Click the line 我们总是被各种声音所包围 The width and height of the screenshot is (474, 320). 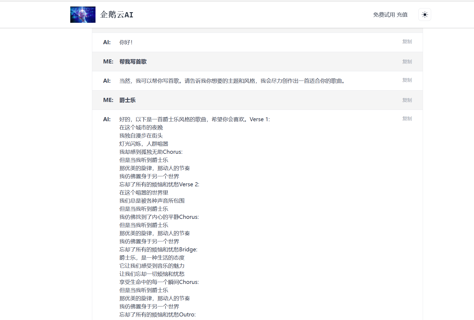tap(152, 201)
